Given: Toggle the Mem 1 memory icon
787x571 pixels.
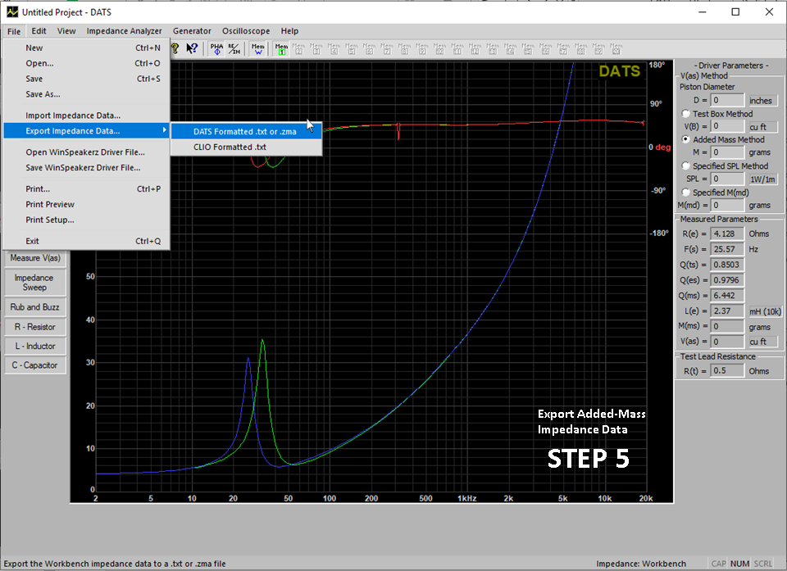Looking at the screenshot, I should 281,48.
